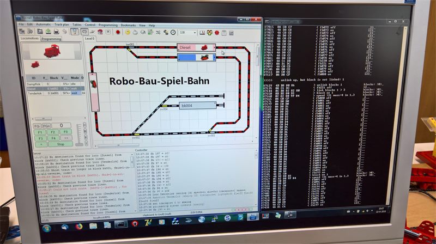This screenshot has height=244, width=436.
Task: Click the crossed arrows routes toolbar icon
Action: pos(158,33)
